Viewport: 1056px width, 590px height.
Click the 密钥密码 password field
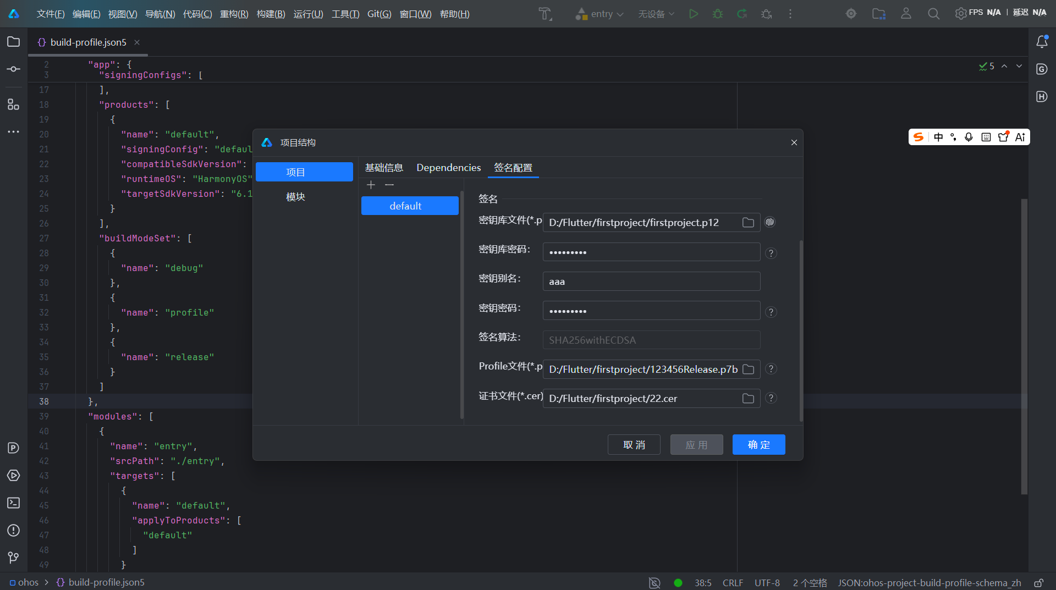pyautogui.click(x=651, y=311)
